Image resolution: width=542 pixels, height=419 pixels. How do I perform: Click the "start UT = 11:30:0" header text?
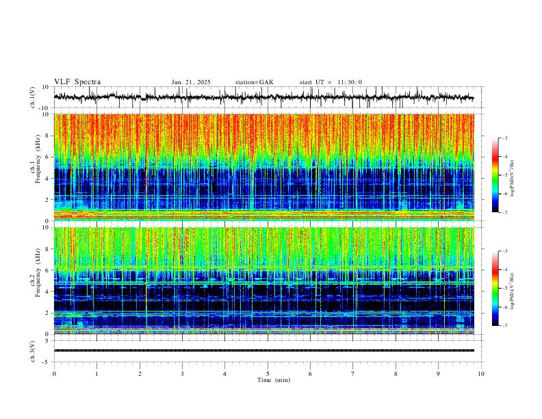[x=331, y=82]
